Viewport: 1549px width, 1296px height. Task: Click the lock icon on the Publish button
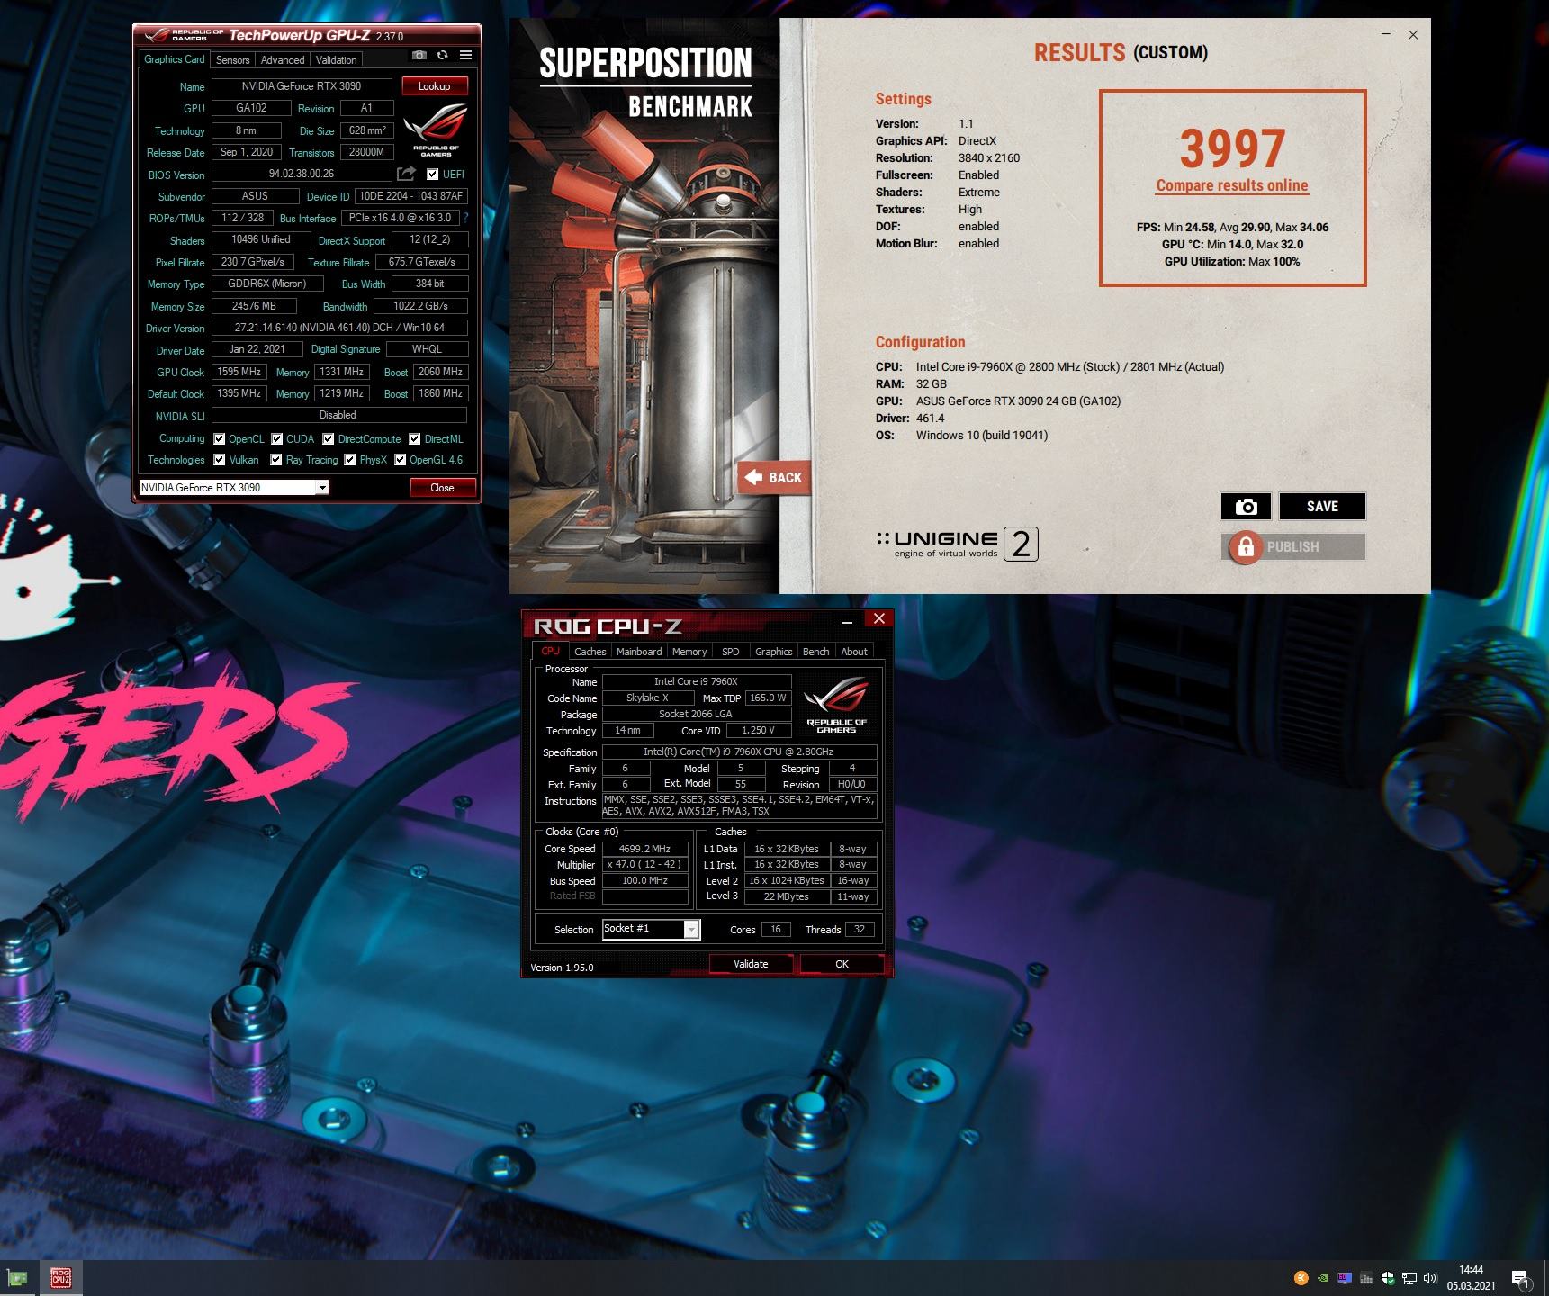tap(1246, 546)
